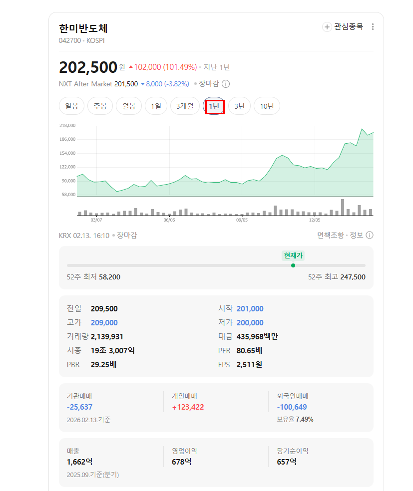
Task: Add 한미반도체 to 관심종목 via plus icon
Action: (327, 27)
